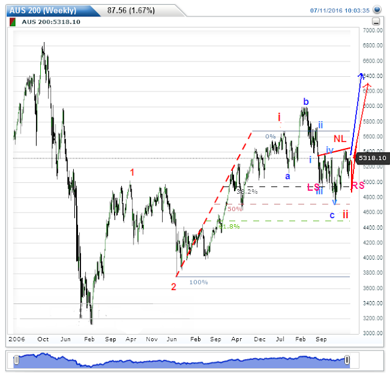Screen dimensions: 390x376
Task: Click the red-green AUS 200 legend icon
Action: (12, 22)
